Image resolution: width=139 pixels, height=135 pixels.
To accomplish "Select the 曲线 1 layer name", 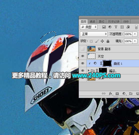I will point(118,64).
